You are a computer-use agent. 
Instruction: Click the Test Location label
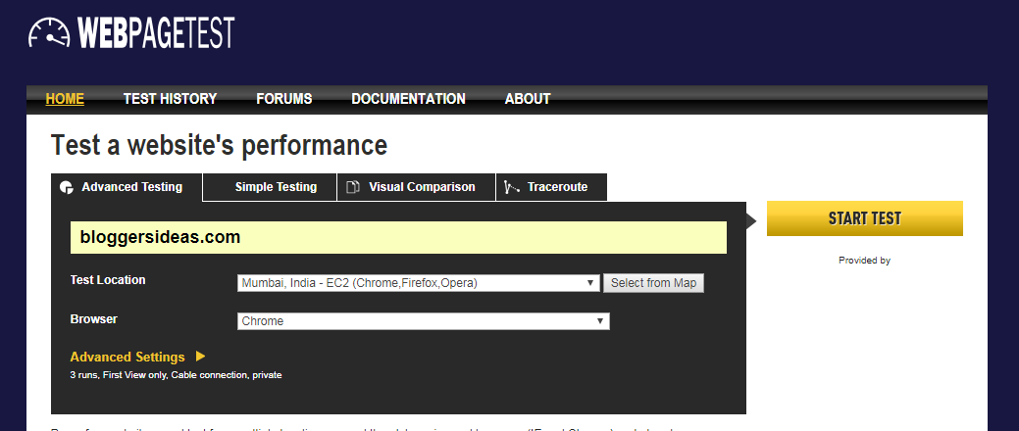tap(108, 280)
